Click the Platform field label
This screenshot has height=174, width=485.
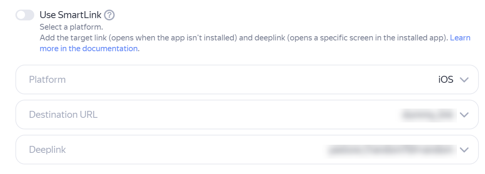(47, 80)
